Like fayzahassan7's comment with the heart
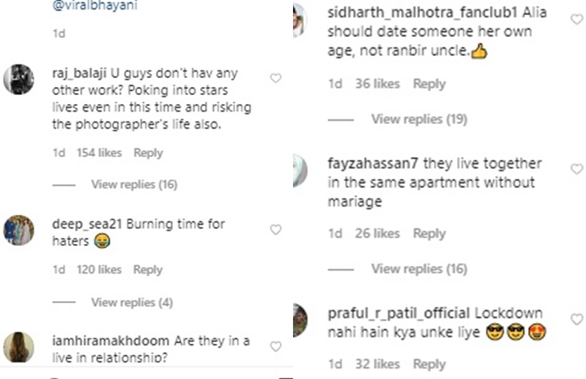This screenshot has height=379, width=586. (x=576, y=169)
